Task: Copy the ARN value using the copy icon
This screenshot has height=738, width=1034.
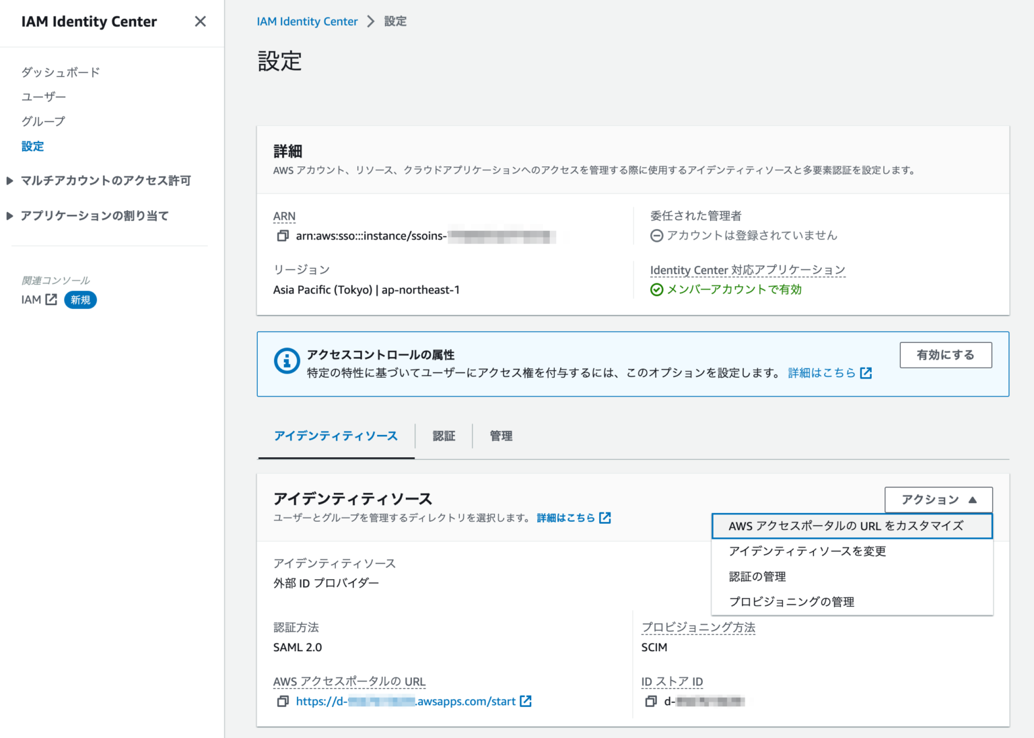Action: (x=282, y=236)
